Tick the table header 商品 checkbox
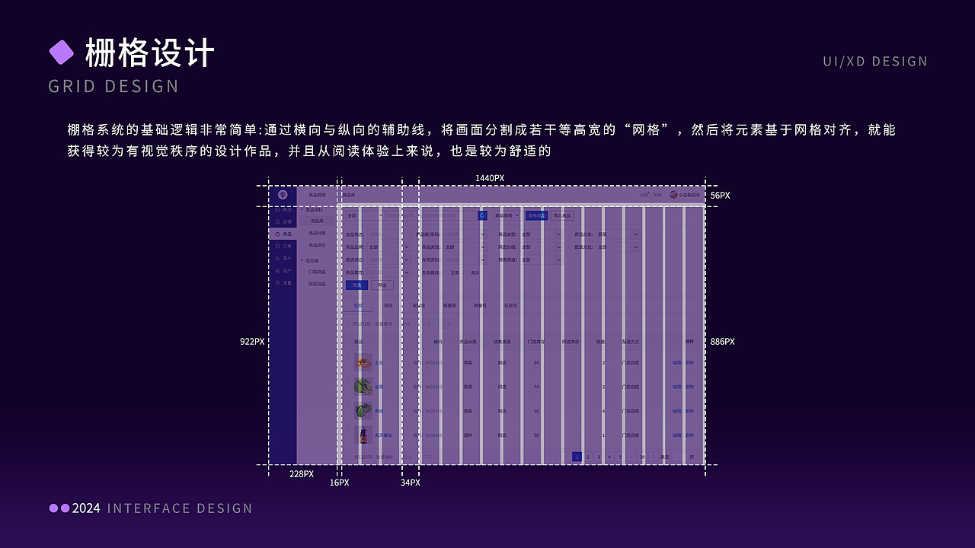The image size is (975, 548). click(348, 342)
